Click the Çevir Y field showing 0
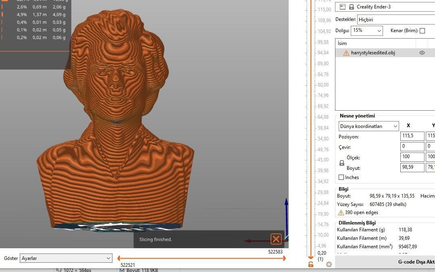This screenshot has height=272, width=435. 430,146
